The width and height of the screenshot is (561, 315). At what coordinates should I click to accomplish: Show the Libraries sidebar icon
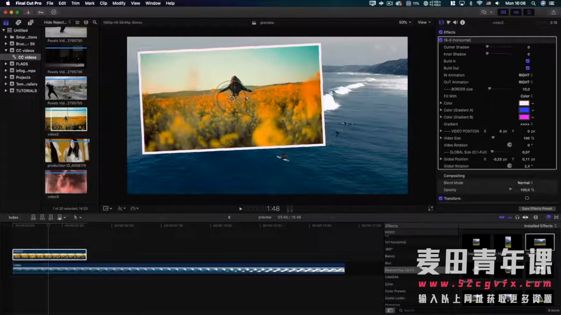coord(6,22)
